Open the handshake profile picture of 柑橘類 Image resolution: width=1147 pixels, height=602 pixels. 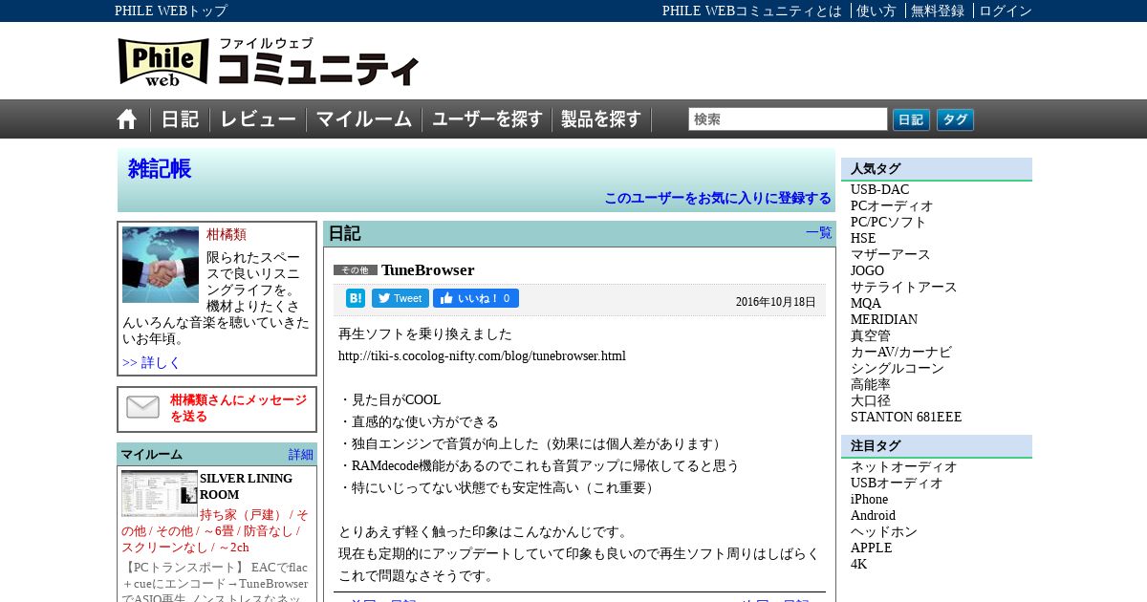click(161, 265)
